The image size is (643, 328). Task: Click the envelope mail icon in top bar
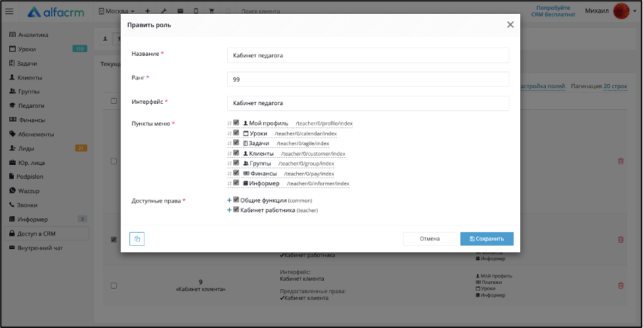pyautogui.click(x=180, y=11)
